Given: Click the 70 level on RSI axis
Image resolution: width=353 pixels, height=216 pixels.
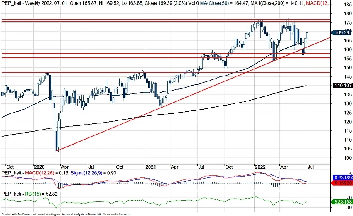Looking at the screenshot, I should pos(349,197).
